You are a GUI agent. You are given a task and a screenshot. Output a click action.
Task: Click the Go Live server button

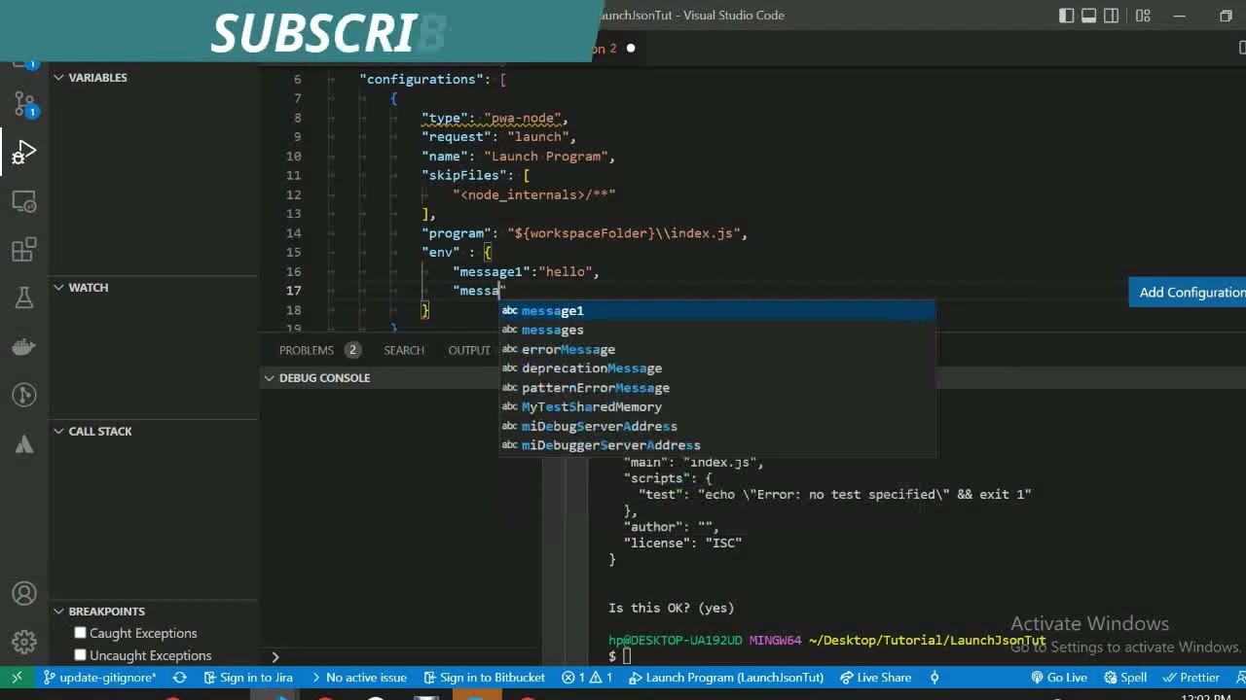[1058, 677]
